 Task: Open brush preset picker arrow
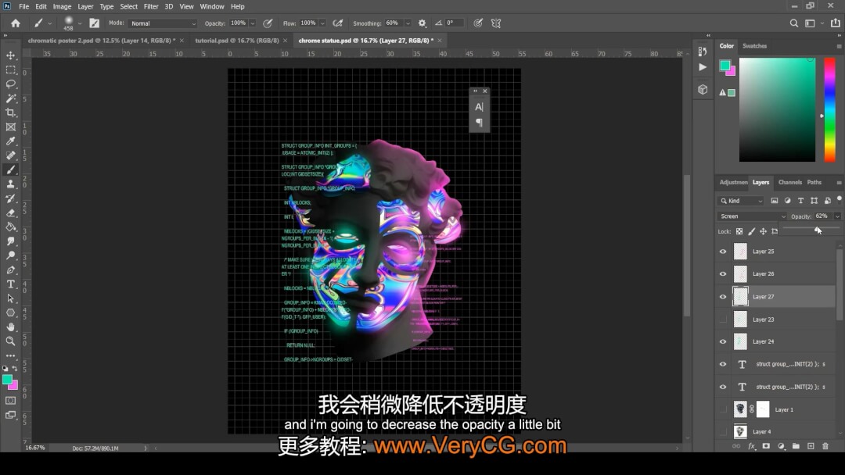click(80, 23)
